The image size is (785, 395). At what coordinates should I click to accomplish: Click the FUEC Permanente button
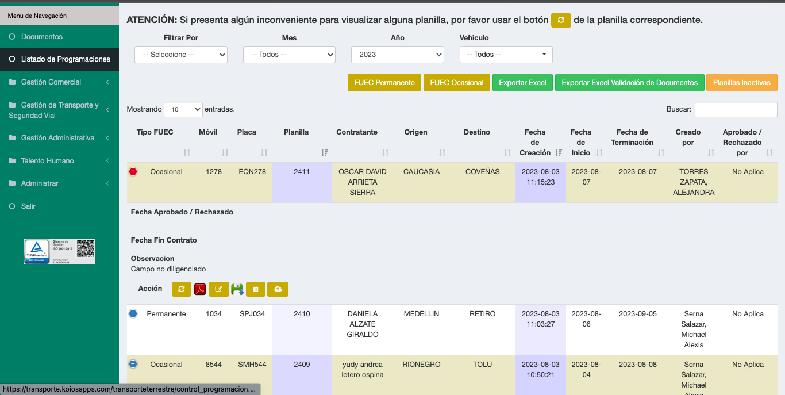384,83
